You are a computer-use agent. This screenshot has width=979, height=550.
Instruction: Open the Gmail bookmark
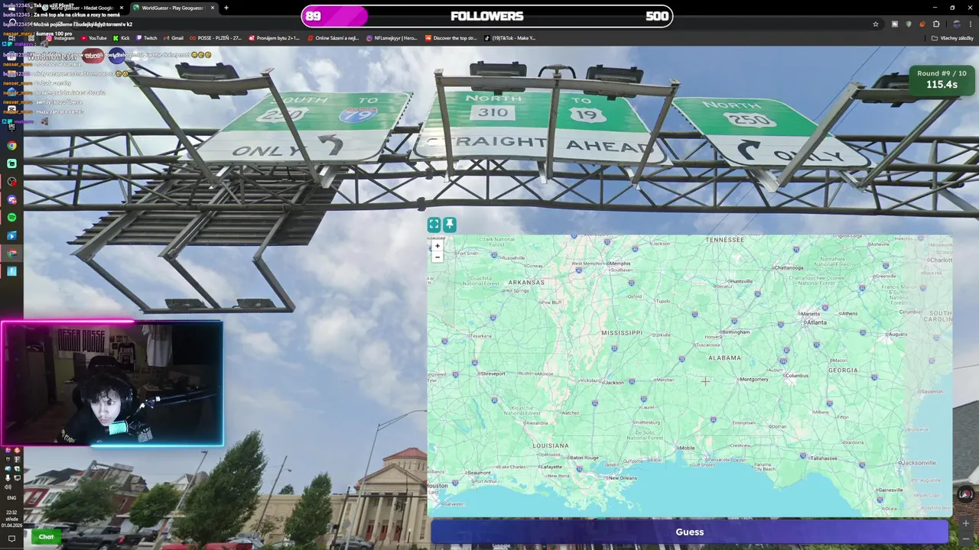173,37
